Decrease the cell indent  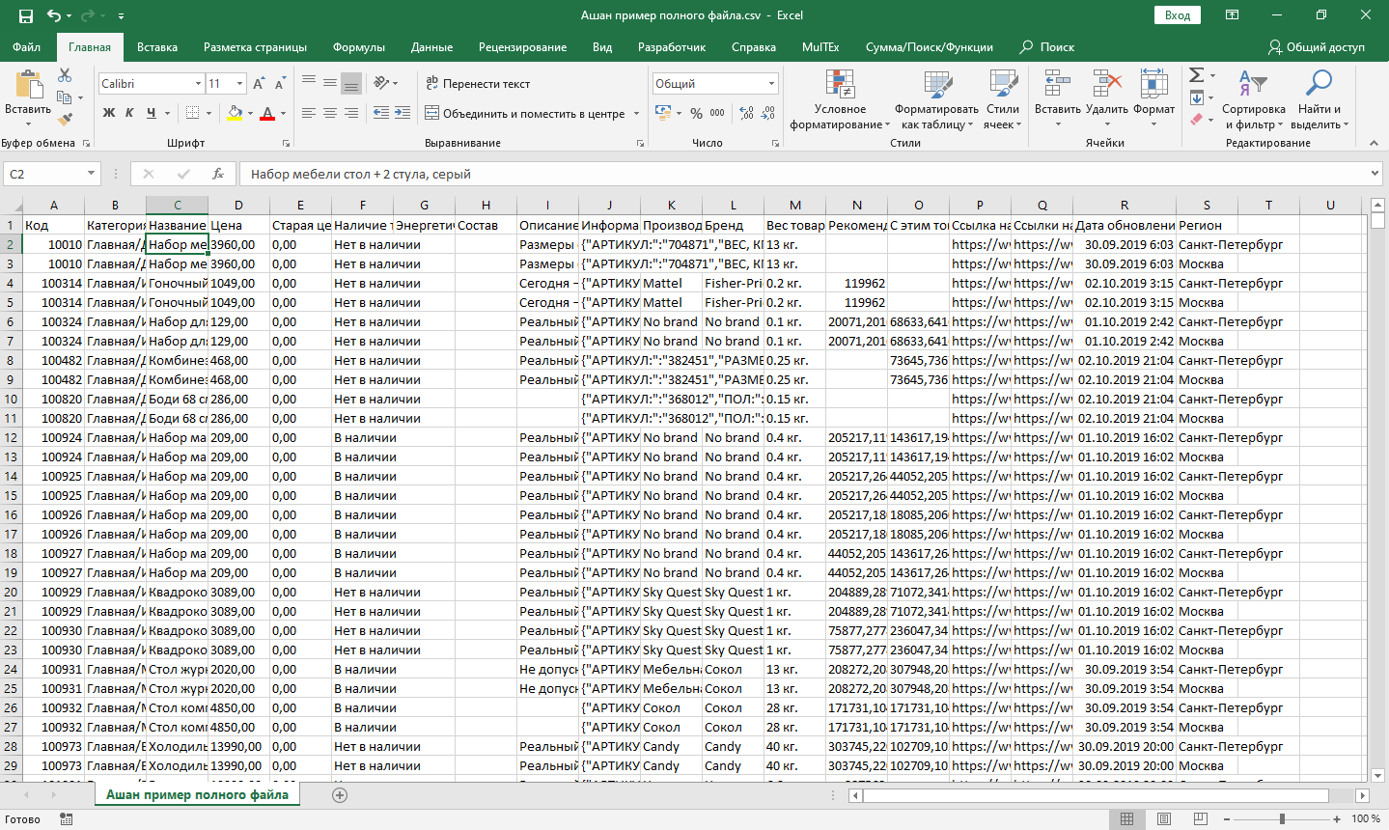point(380,113)
